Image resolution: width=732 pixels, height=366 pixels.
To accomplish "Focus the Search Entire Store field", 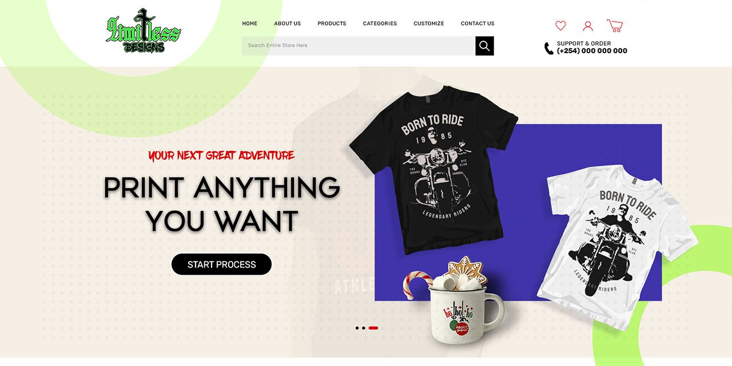I will point(359,46).
